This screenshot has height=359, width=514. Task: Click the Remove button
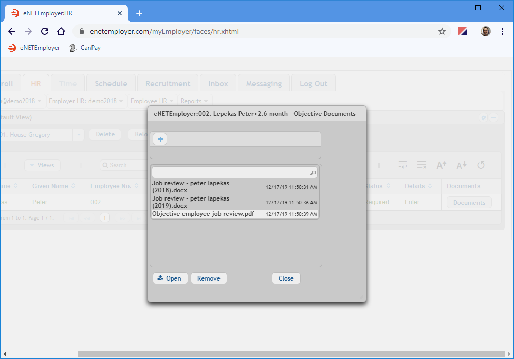click(209, 278)
